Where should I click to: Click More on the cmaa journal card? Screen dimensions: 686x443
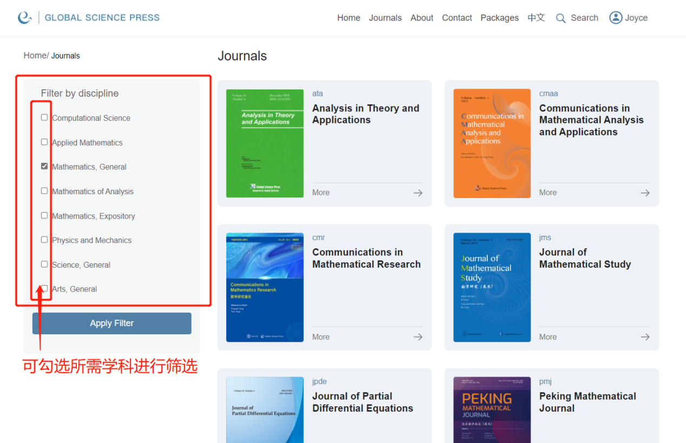click(548, 193)
